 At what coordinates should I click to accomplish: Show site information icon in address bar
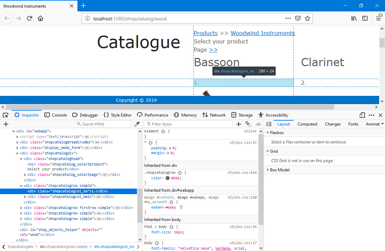88,19
